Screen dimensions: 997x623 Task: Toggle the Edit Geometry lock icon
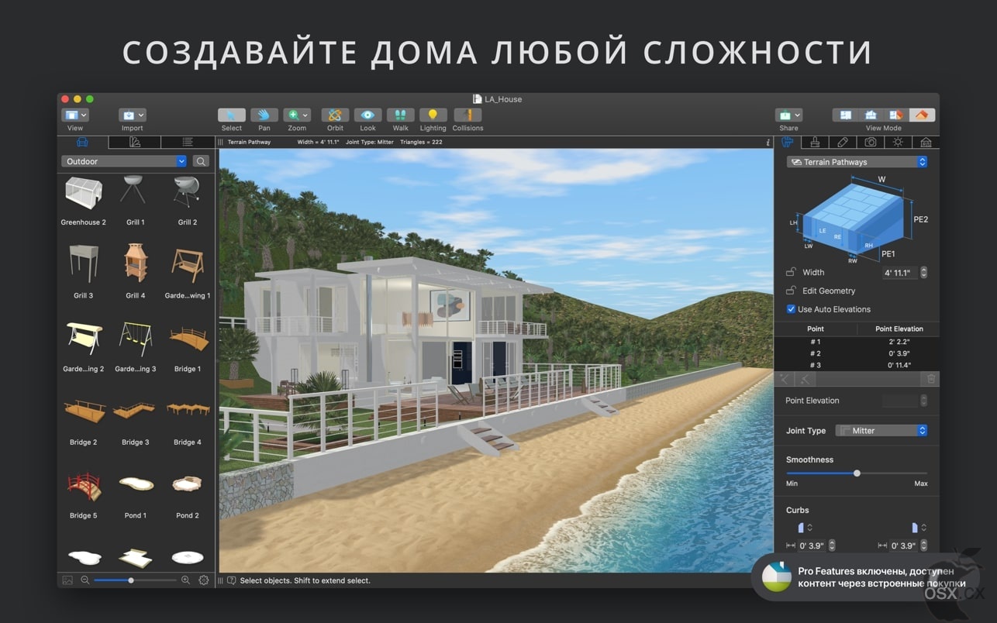790,291
